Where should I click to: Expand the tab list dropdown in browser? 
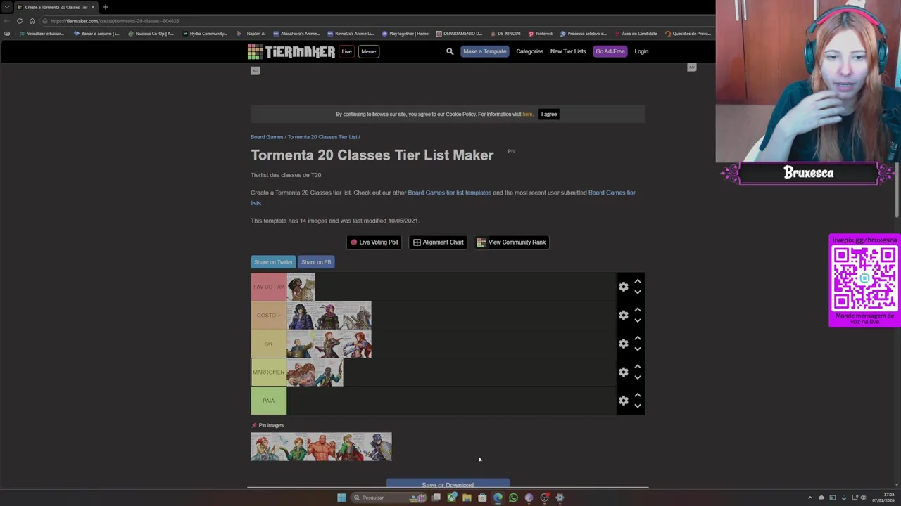(7, 7)
